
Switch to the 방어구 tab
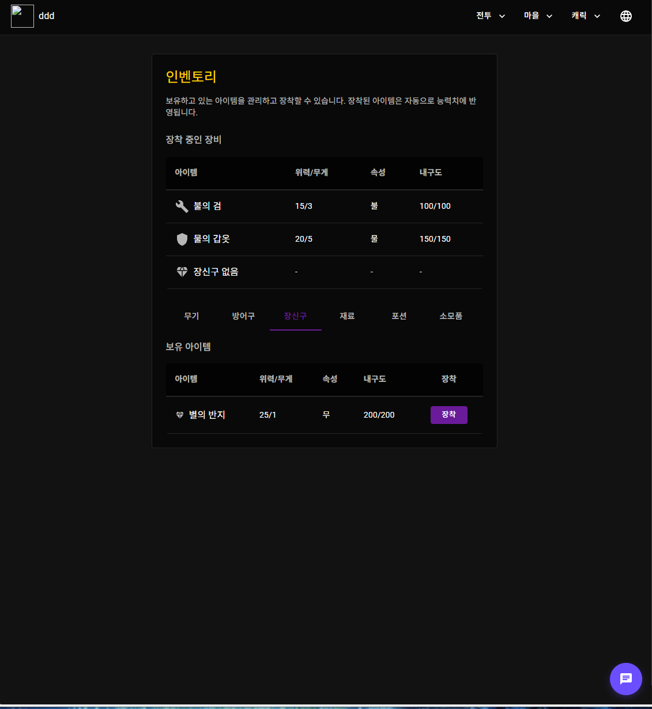[244, 316]
